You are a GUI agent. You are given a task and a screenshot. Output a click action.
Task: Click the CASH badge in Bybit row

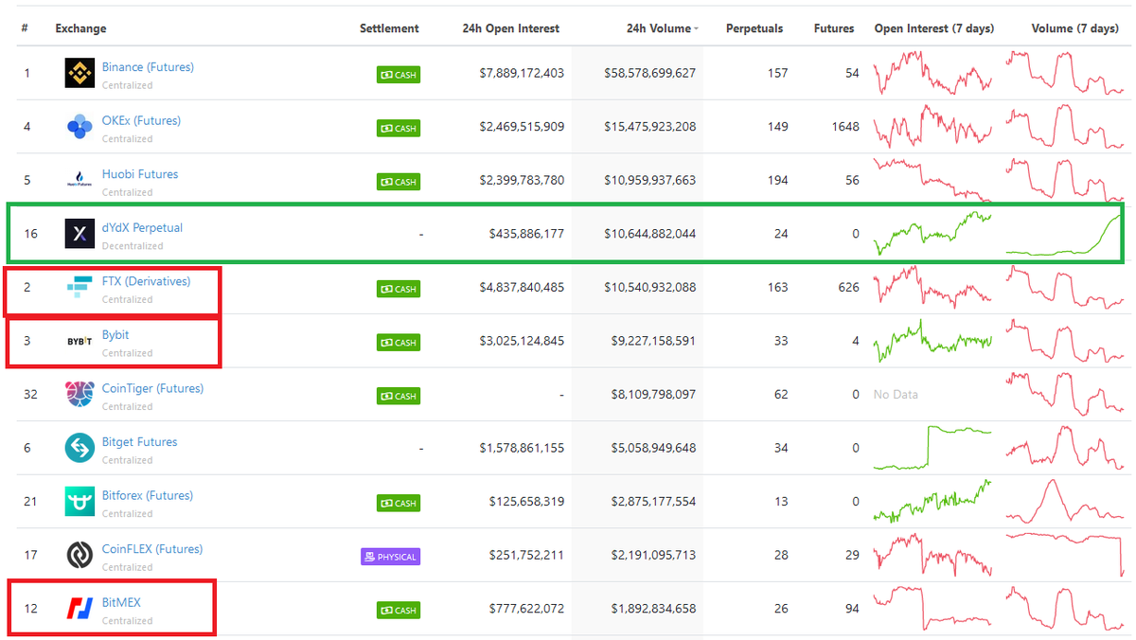(399, 342)
